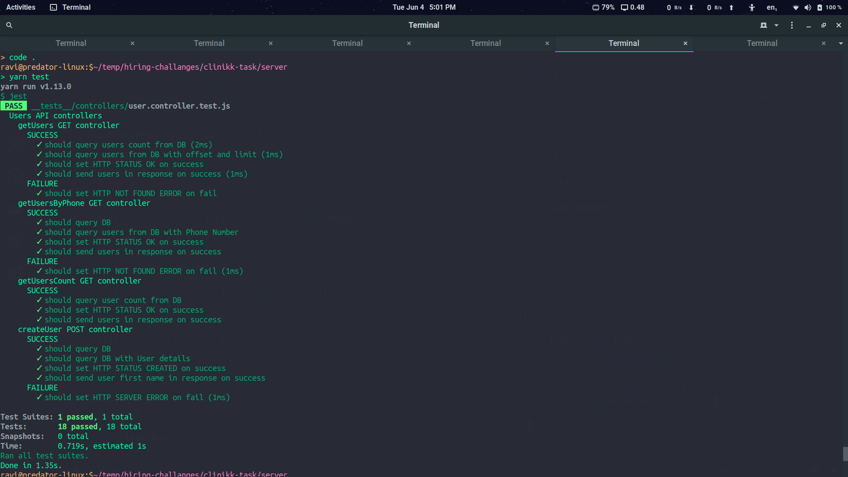Image resolution: width=848 pixels, height=477 pixels.
Task: Click the clock showing Tue Jun 4
Action: (x=424, y=8)
